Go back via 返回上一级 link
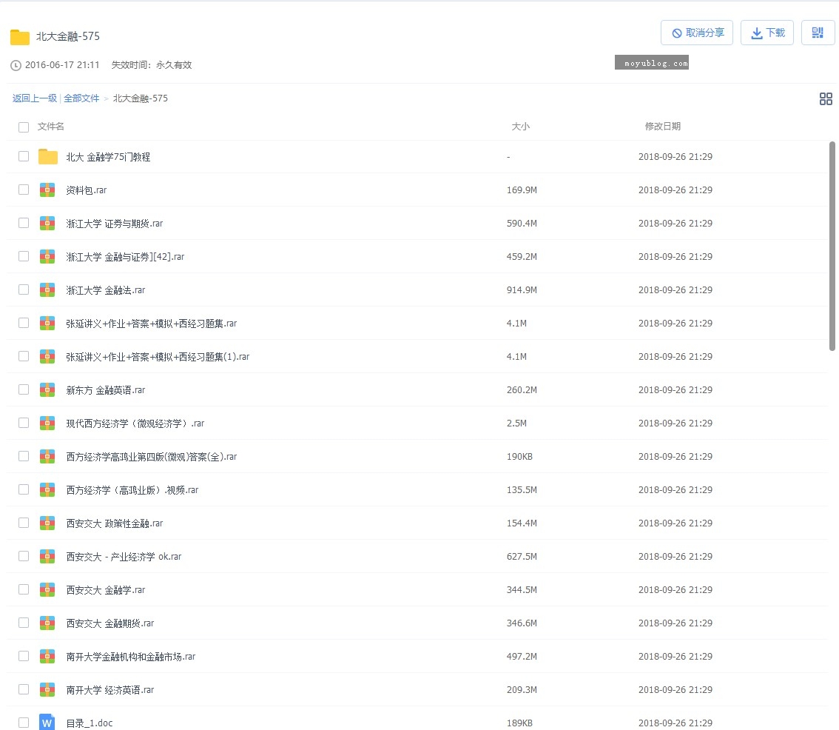Screen dimensions: 839x730 35,98
